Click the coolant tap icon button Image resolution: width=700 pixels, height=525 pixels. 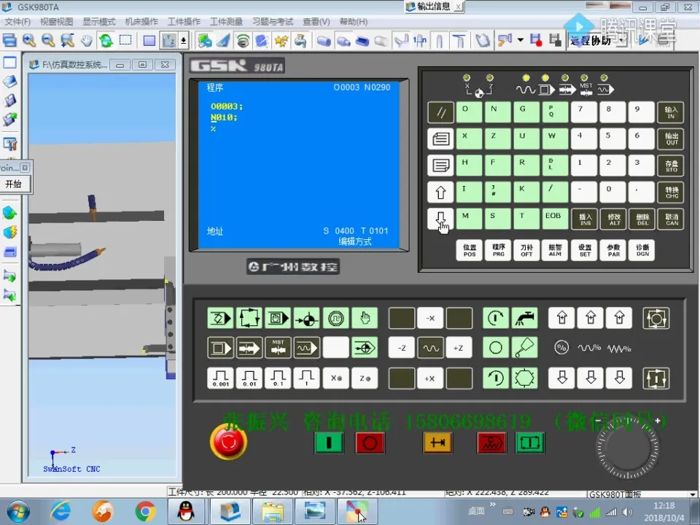[524, 319]
